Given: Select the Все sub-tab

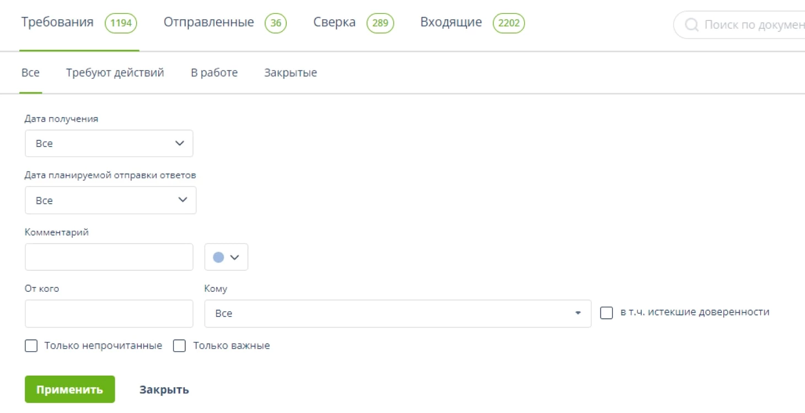Looking at the screenshot, I should pos(30,73).
